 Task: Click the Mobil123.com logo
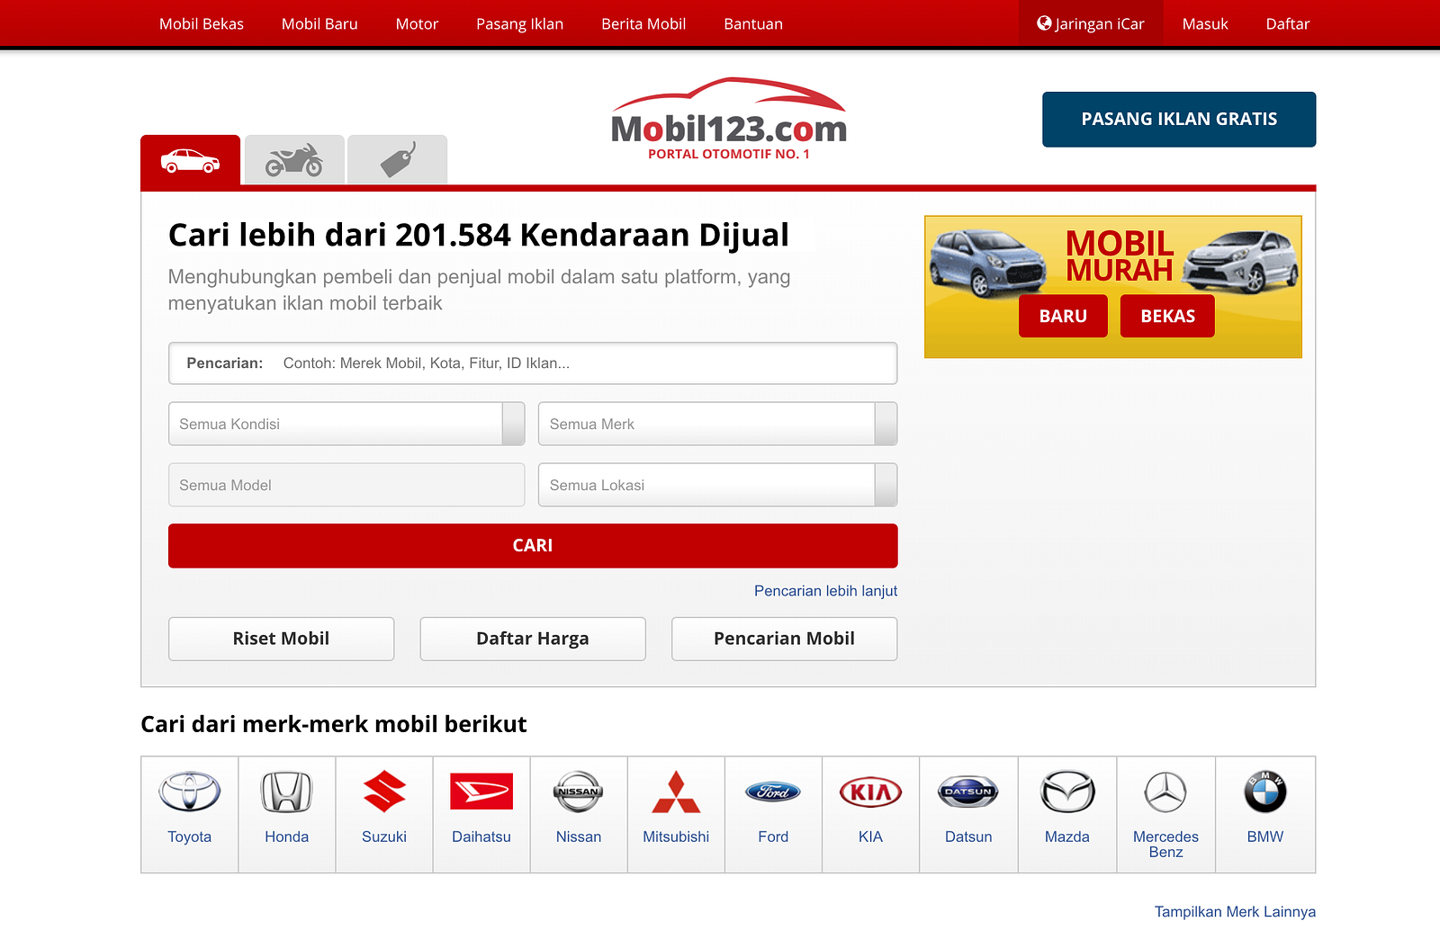pos(729,119)
